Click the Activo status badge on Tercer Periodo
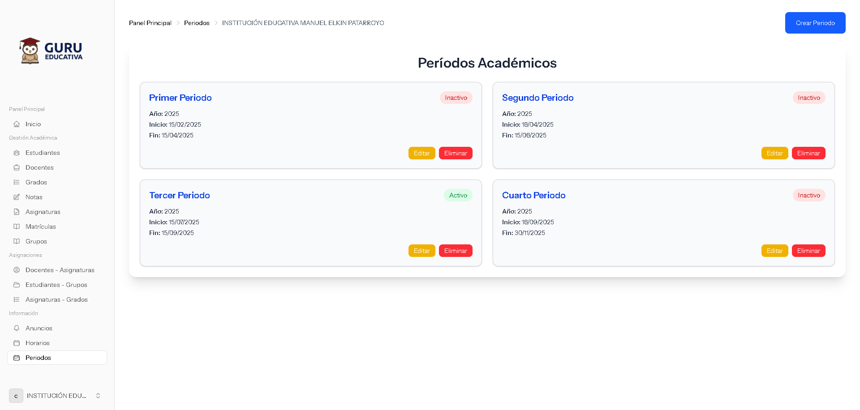The width and height of the screenshot is (860, 410). click(x=458, y=195)
